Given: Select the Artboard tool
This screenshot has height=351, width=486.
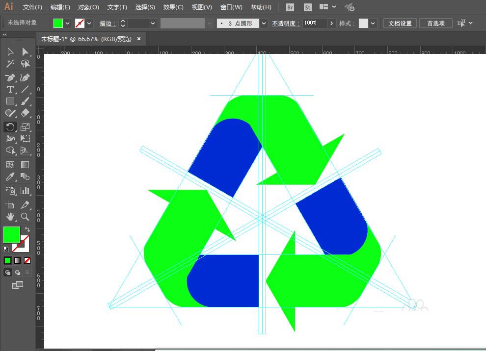Looking at the screenshot, I should [x=10, y=204].
